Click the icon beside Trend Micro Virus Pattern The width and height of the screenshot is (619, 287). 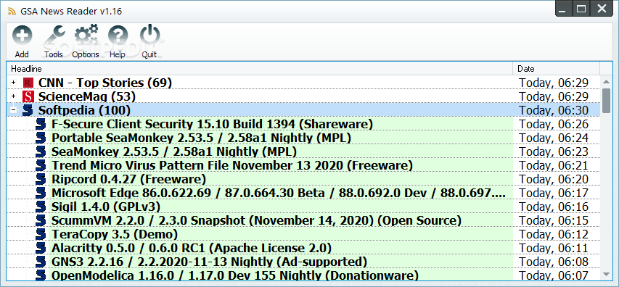(41, 165)
